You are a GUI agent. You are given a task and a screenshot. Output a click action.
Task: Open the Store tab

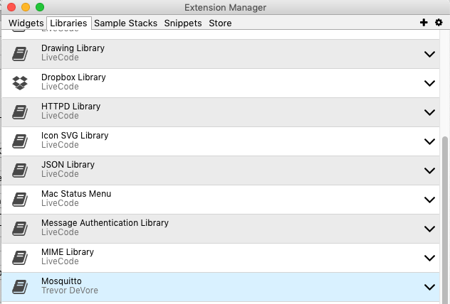220,23
